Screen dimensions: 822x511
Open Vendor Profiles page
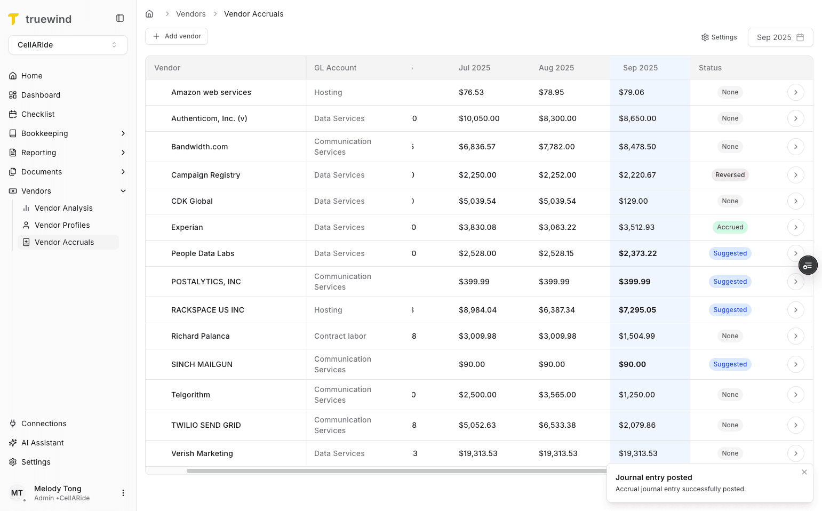(68, 225)
